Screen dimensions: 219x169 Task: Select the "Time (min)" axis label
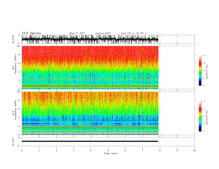point(111,153)
